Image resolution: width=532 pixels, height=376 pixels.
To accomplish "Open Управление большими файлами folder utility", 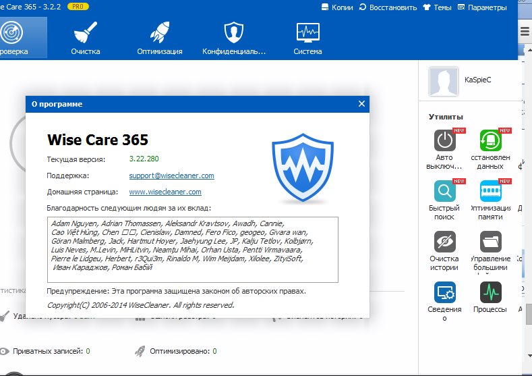I will pyautogui.click(x=490, y=242).
